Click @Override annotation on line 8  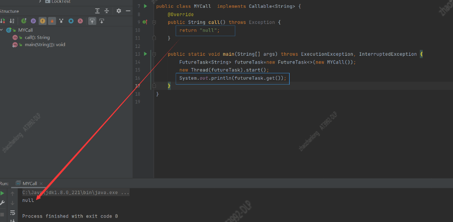click(181, 15)
